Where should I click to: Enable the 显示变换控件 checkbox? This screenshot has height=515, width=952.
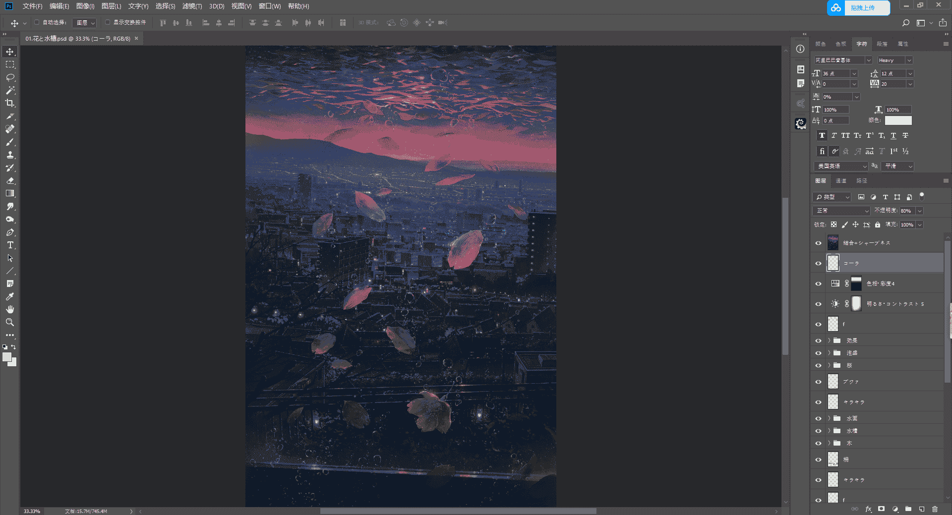(108, 22)
